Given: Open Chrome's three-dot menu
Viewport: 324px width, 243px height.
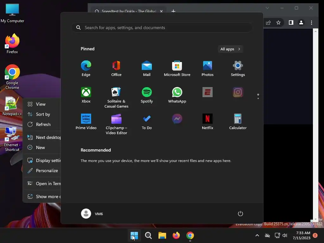Looking at the screenshot, I should [311, 22].
